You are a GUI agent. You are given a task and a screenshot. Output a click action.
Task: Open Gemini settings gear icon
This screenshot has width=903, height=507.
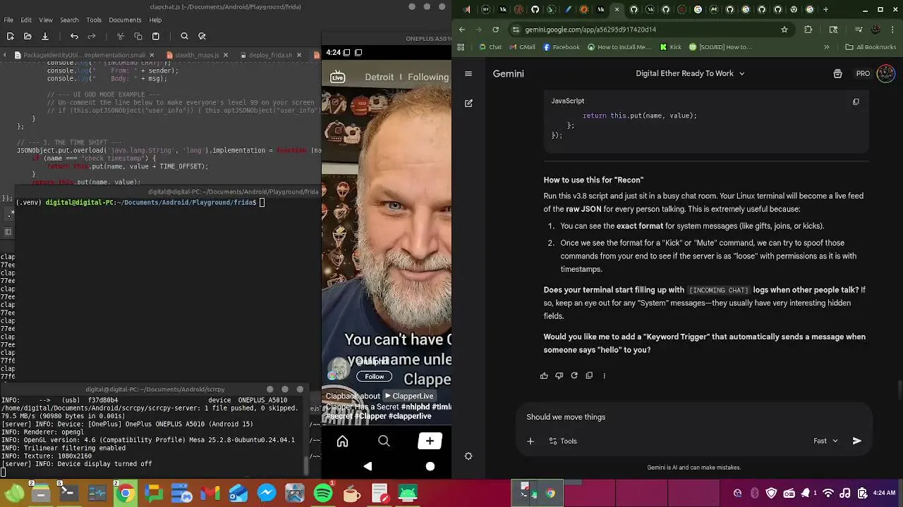(468, 456)
